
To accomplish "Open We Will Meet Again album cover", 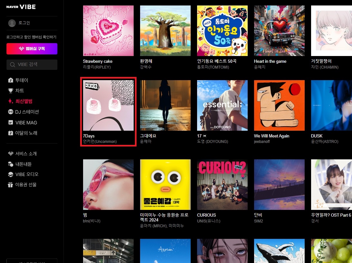I will coord(279,106).
